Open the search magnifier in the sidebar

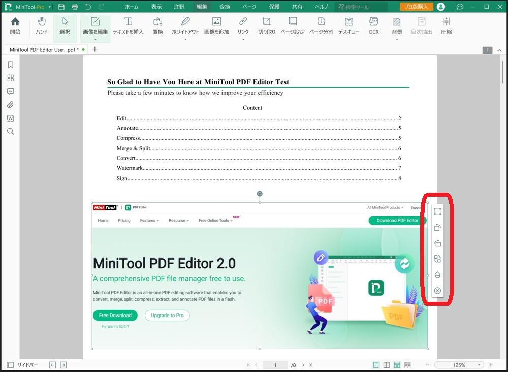pyautogui.click(x=10, y=131)
